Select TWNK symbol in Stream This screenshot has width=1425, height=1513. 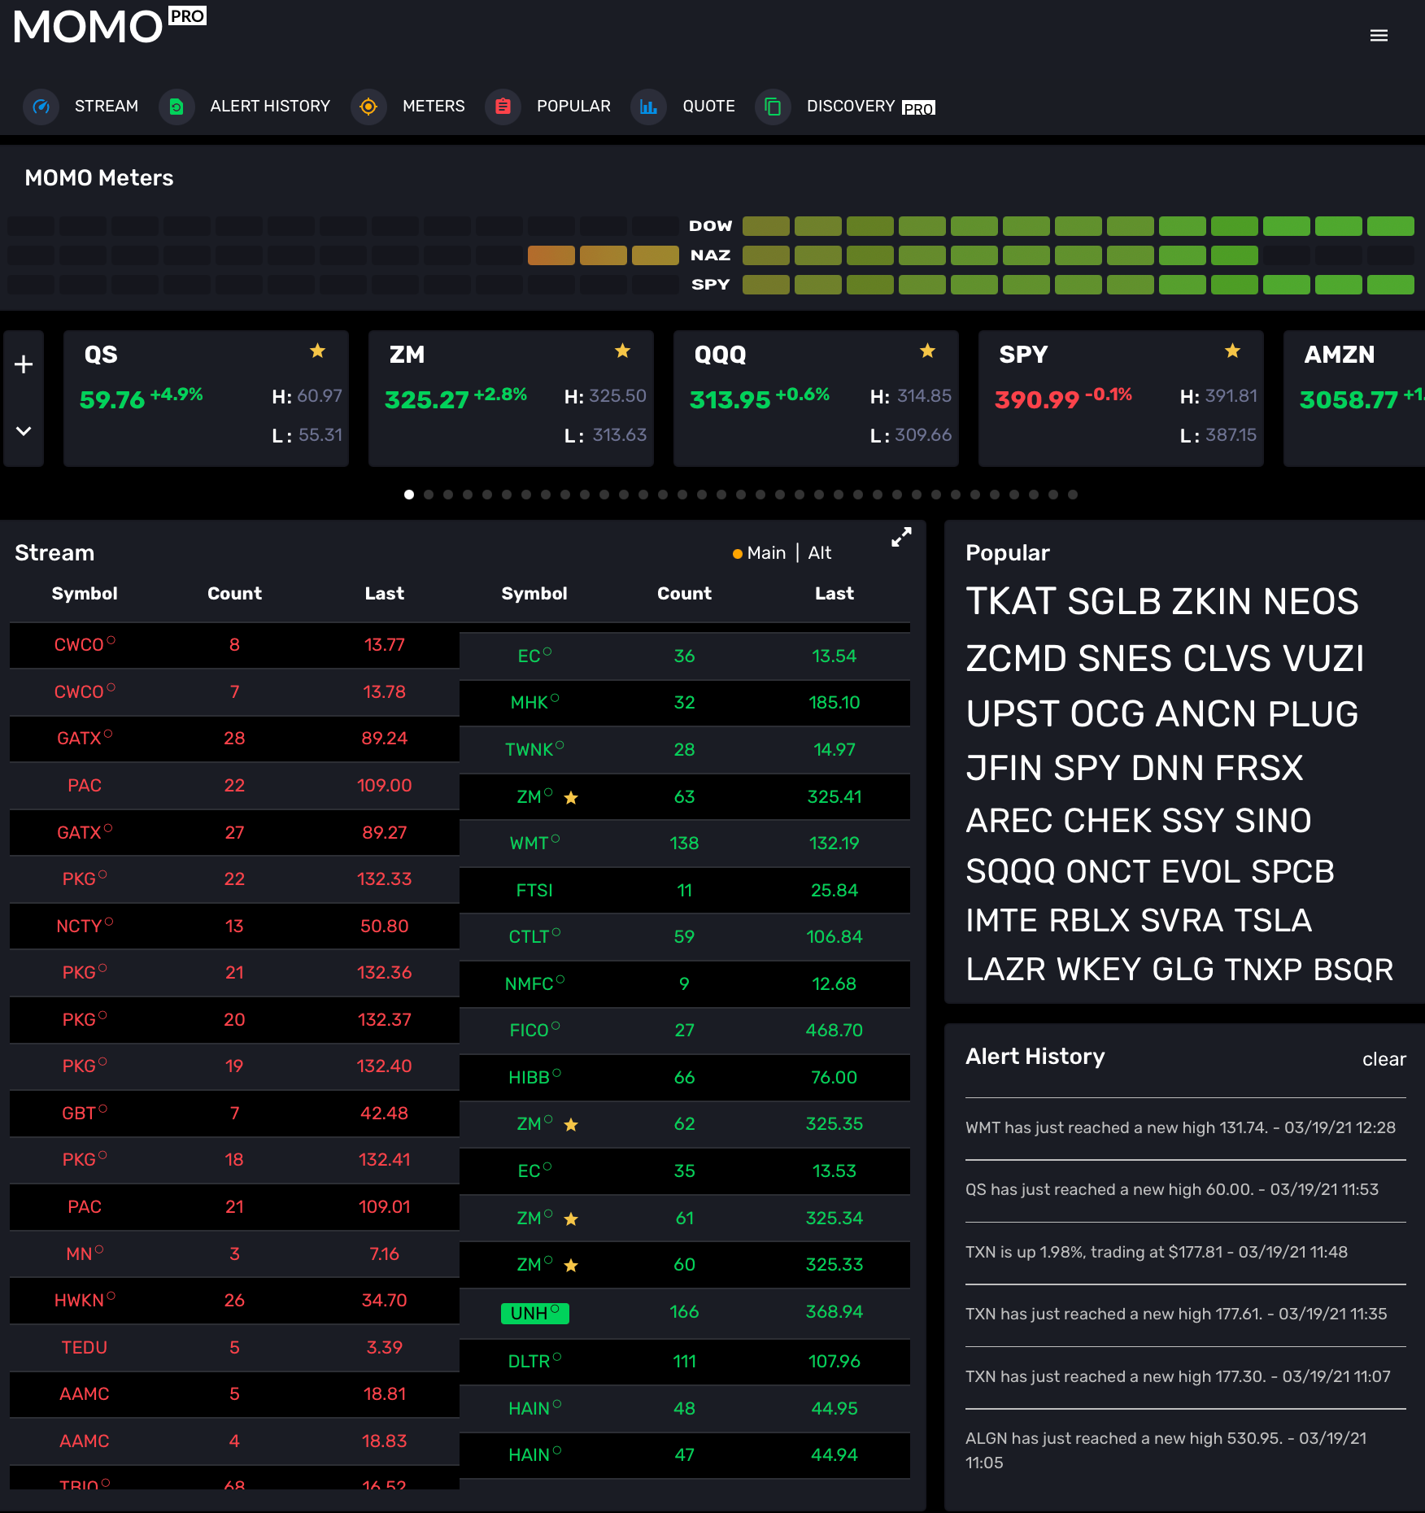pyautogui.click(x=534, y=750)
